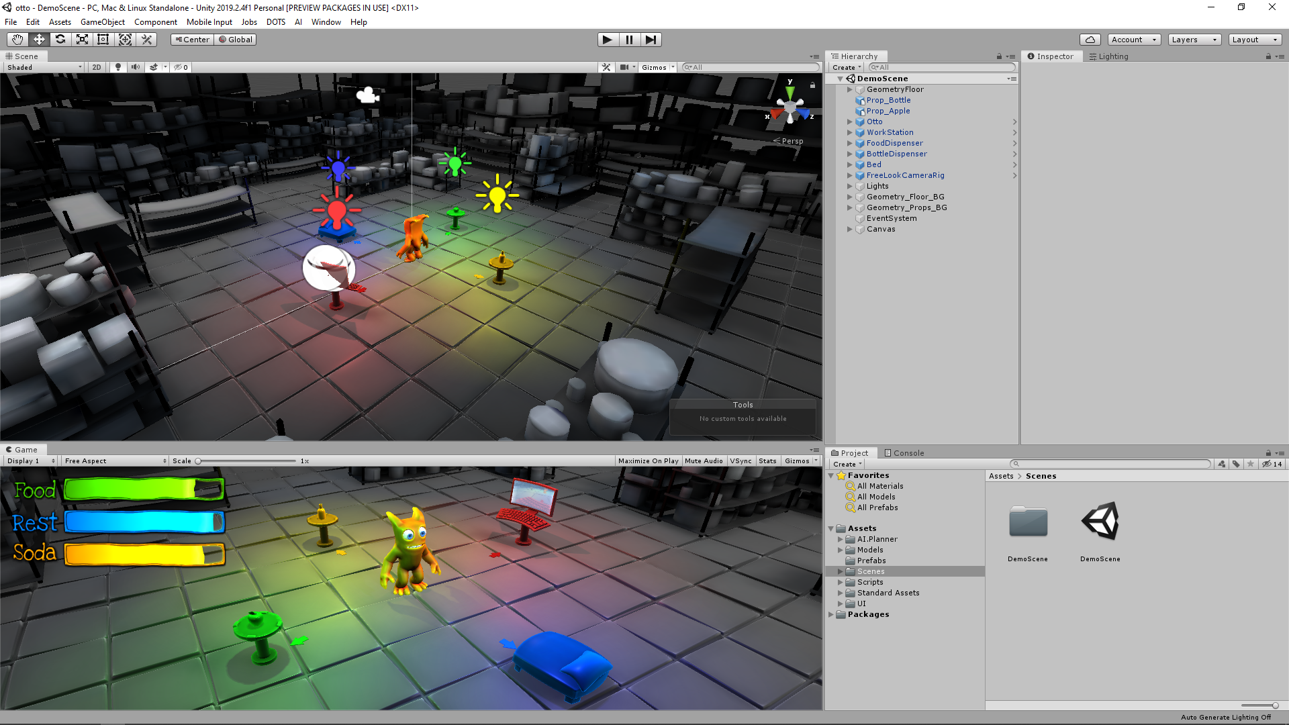This screenshot has height=725, width=1289.
Task: Step forward one frame
Action: point(651,40)
